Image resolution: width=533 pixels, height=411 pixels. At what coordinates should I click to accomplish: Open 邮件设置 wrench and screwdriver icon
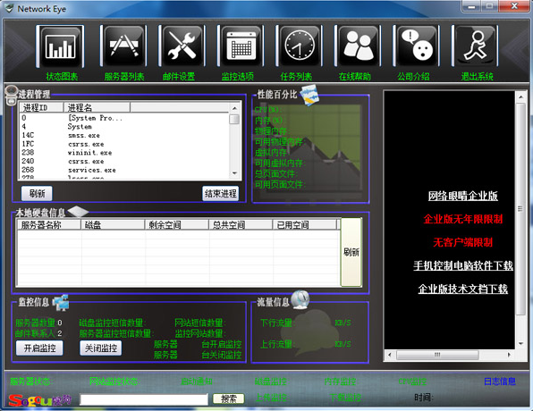tap(182, 46)
